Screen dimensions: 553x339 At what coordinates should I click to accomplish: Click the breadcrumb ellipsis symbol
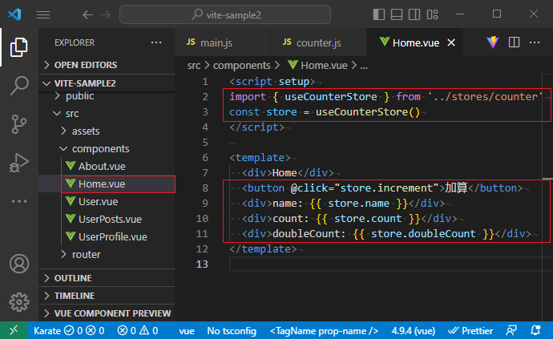point(364,66)
